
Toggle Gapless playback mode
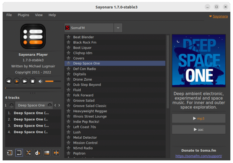(56, 153)
